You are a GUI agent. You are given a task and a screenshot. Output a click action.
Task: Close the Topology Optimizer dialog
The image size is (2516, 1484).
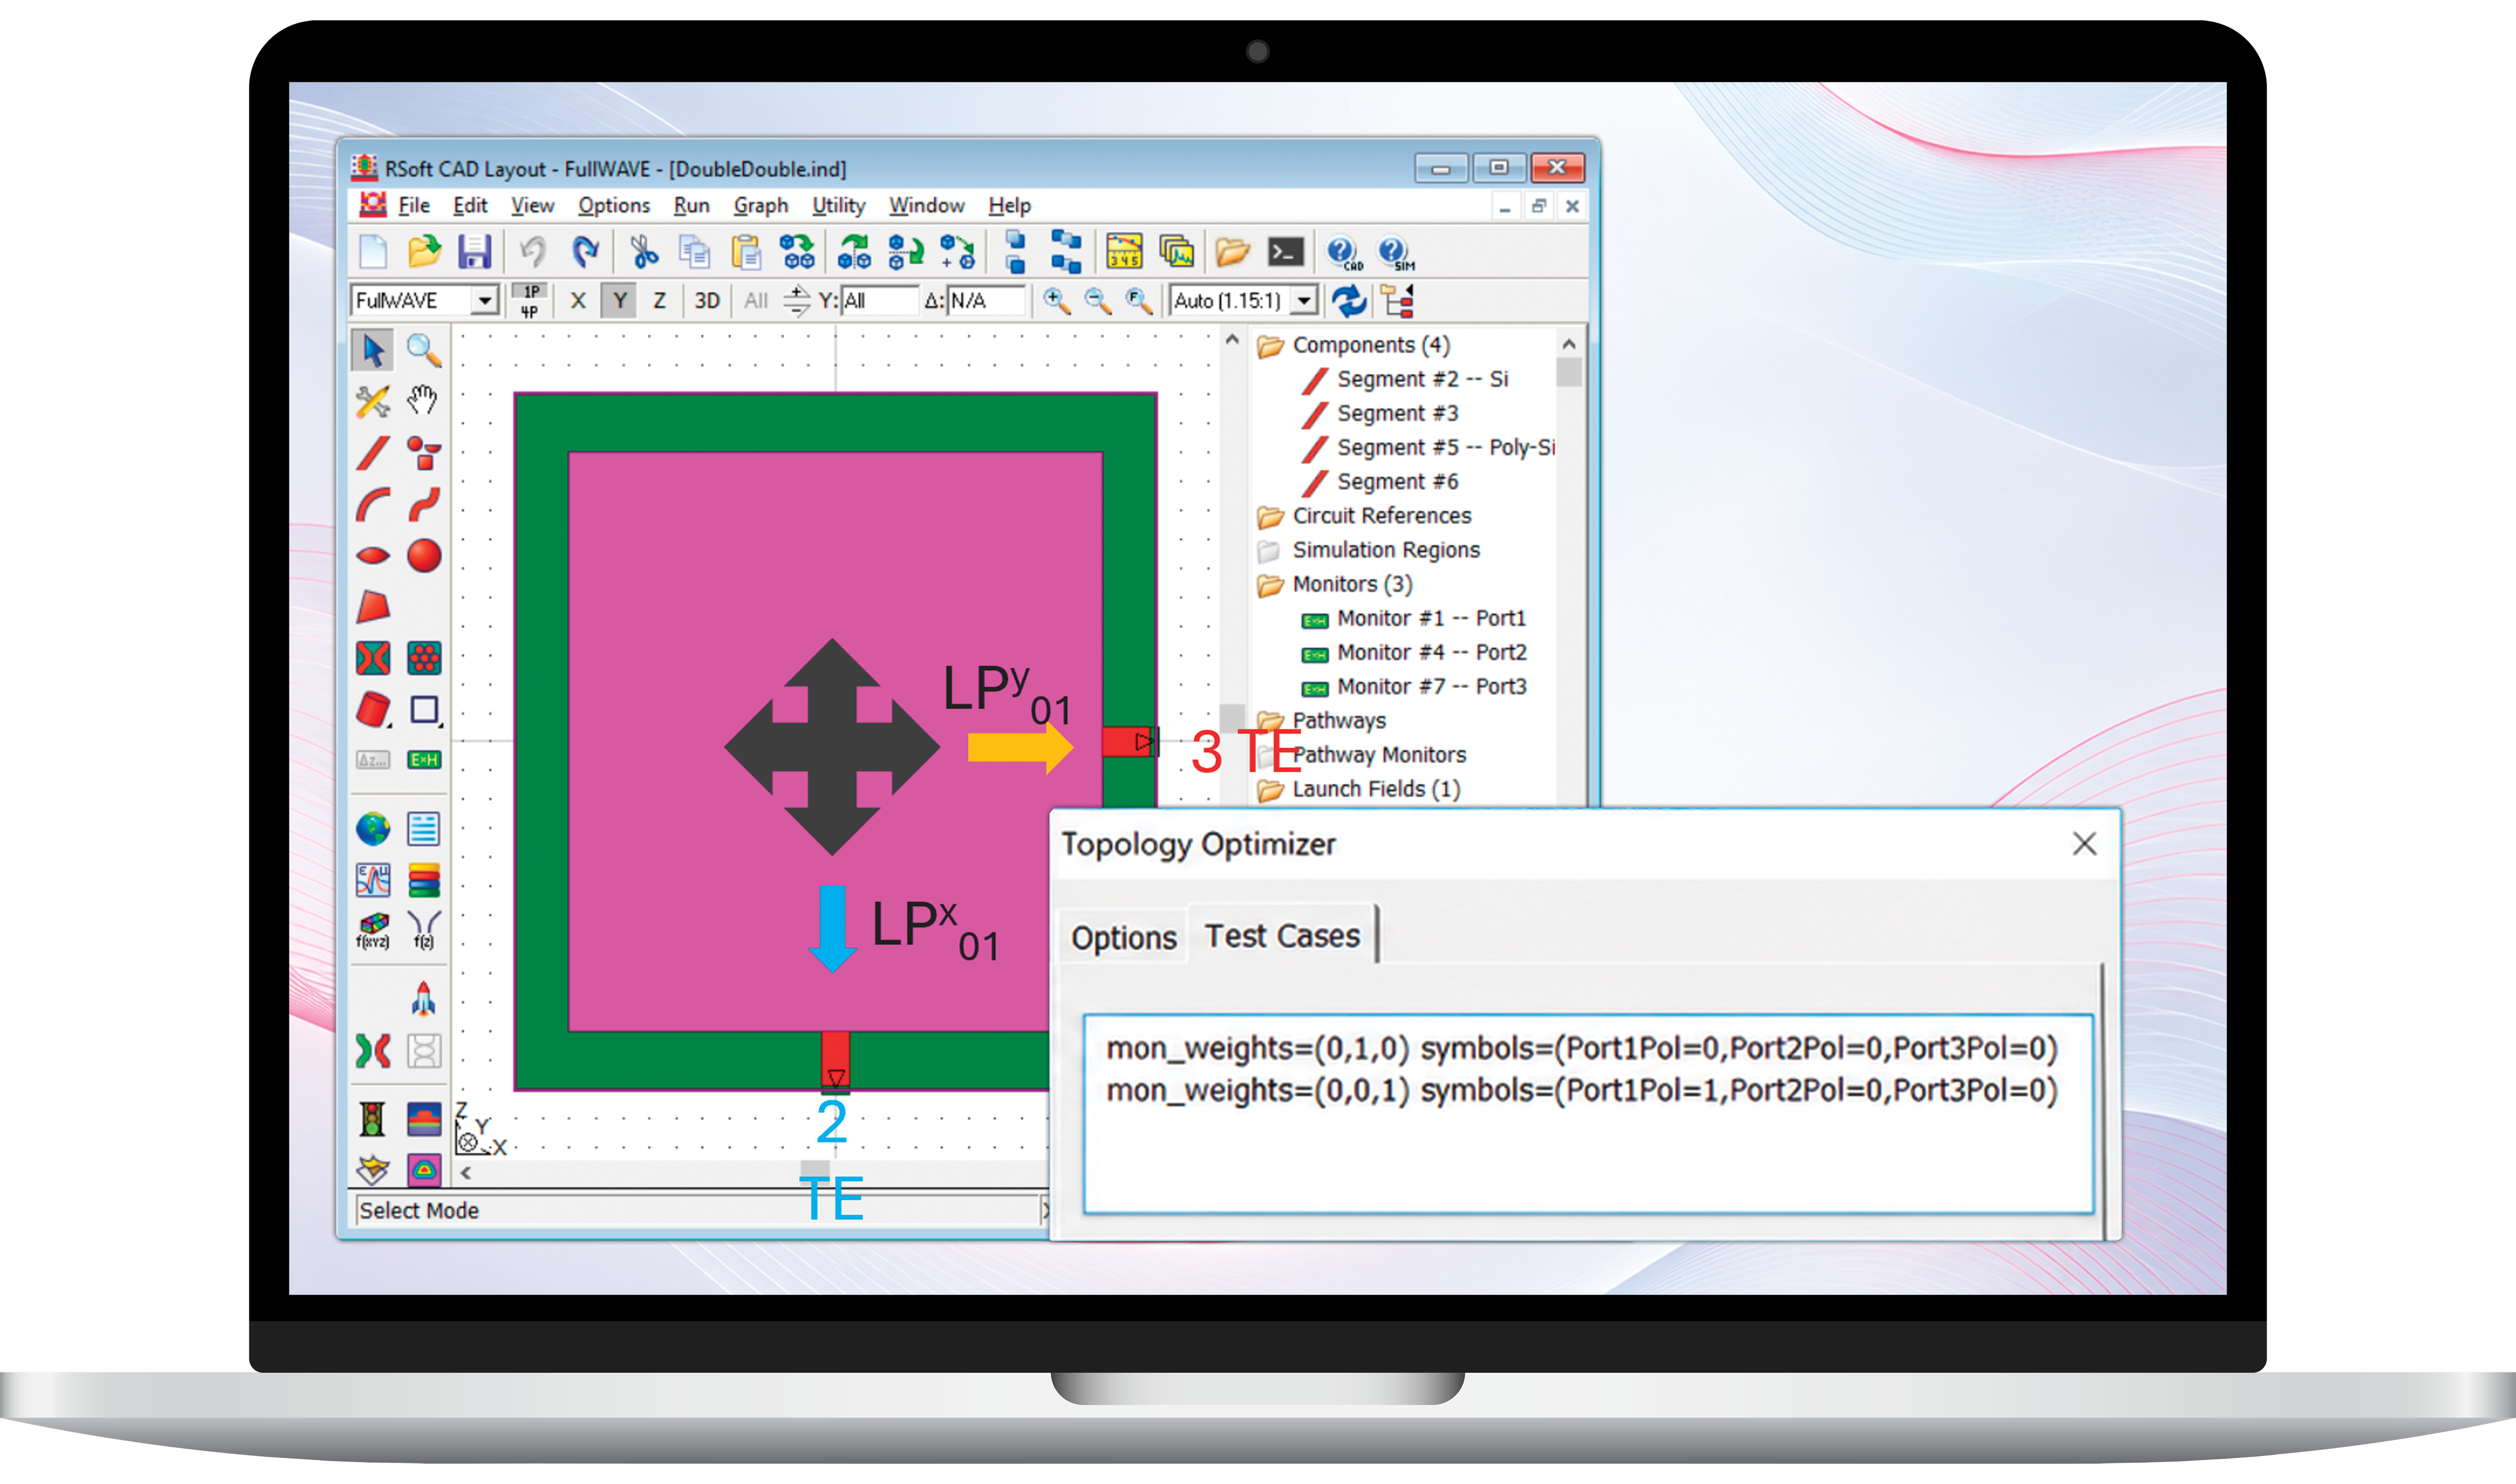(2084, 844)
